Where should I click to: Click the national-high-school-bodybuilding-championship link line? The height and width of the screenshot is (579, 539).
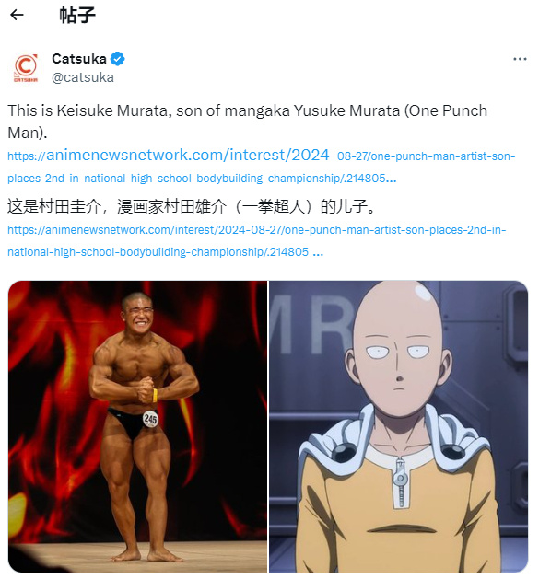coord(165,252)
